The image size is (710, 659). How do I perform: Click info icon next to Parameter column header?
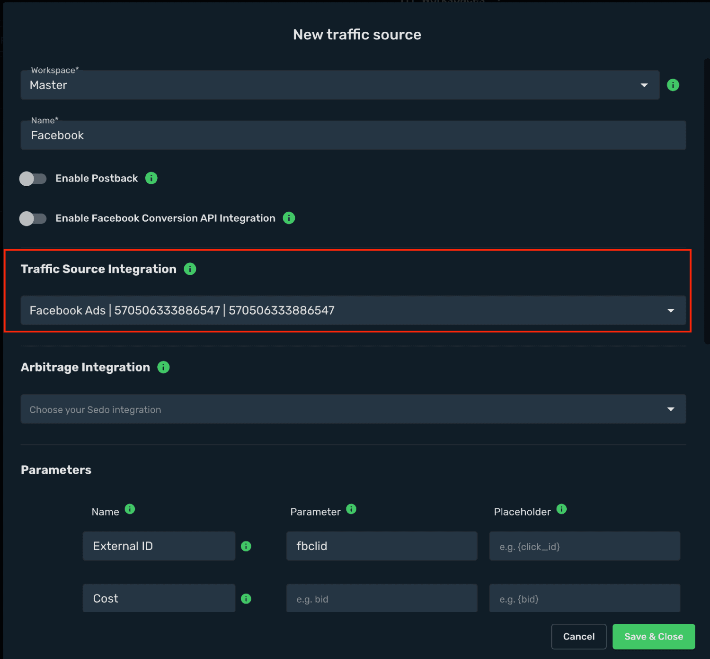pyautogui.click(x=351, y=509)
